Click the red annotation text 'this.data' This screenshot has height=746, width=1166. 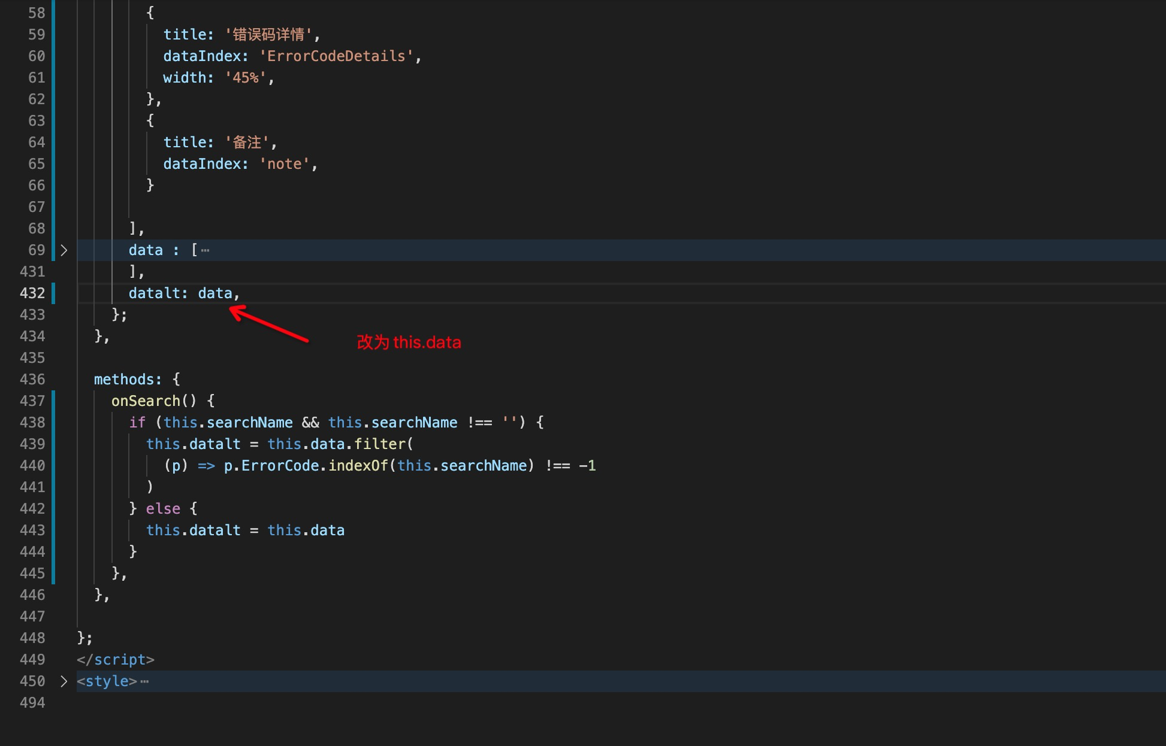point(427,342)
